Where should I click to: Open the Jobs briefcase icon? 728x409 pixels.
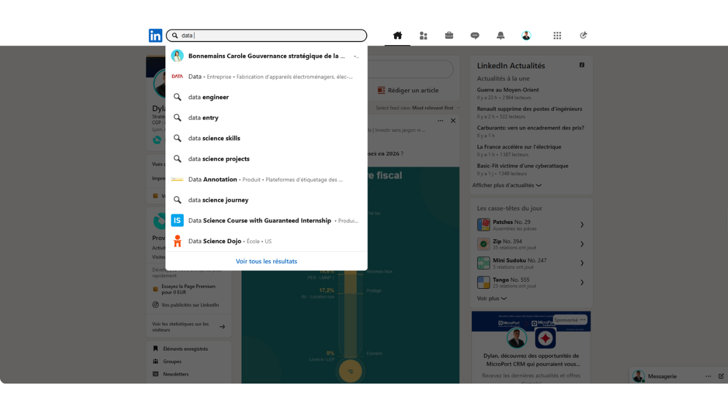coord(449,35)
